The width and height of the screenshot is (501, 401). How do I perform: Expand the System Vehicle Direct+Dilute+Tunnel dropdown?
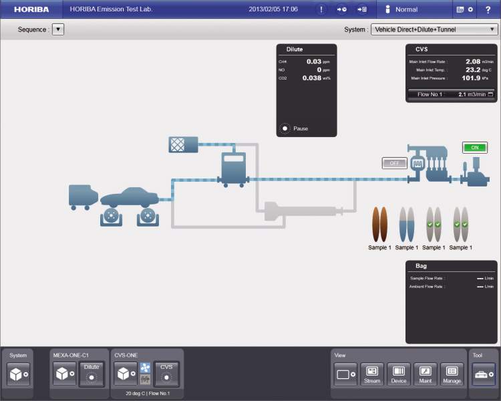pos(434,29)
